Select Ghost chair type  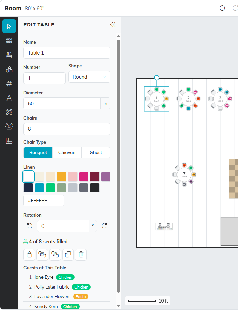click(96, 152)
